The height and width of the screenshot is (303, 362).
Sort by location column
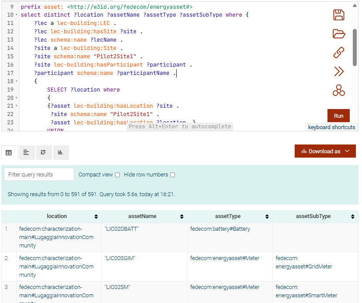[x=96, y=216]
